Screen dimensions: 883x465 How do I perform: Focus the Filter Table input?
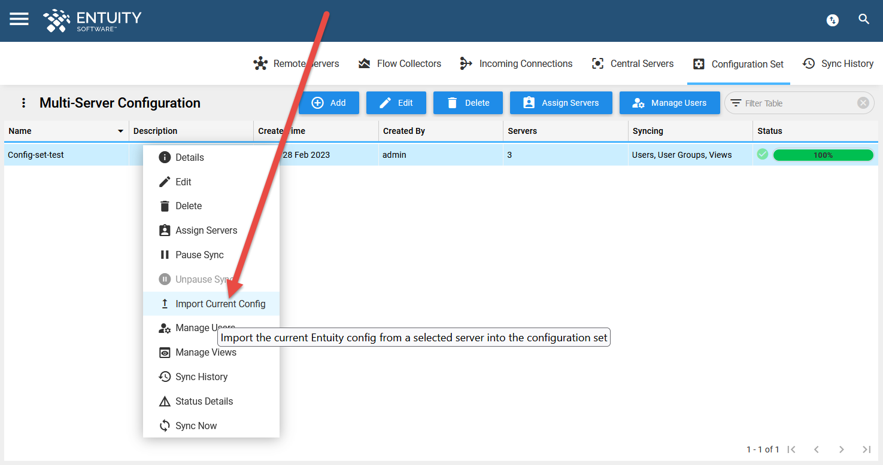[799, 103]
